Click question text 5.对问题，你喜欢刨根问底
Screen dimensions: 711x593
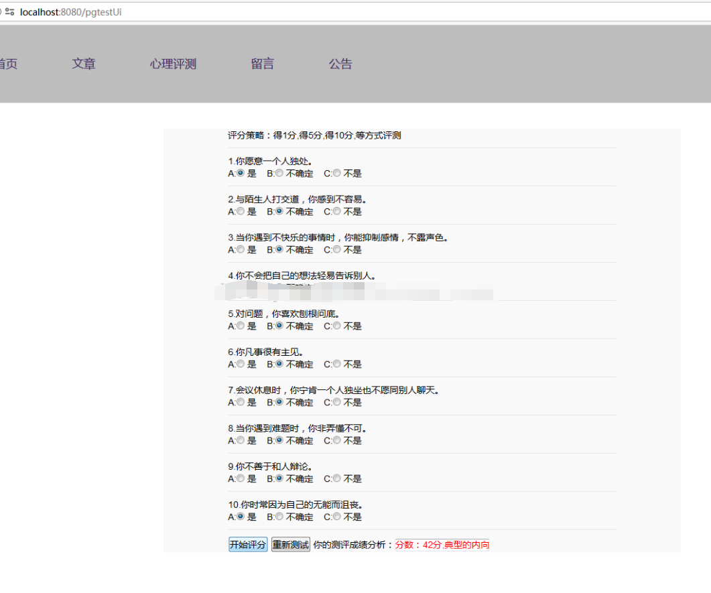(x=284, y=314)
